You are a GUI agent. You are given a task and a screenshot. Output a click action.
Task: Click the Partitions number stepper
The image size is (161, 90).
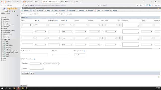tap(43, 68)
